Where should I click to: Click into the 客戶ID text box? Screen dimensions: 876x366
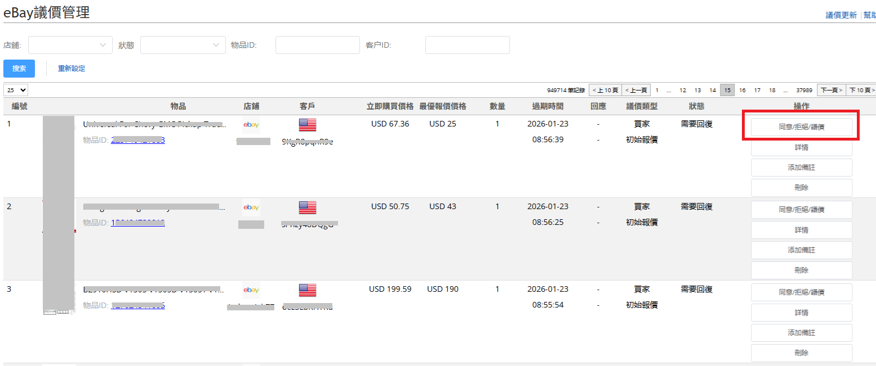(467, 45)
